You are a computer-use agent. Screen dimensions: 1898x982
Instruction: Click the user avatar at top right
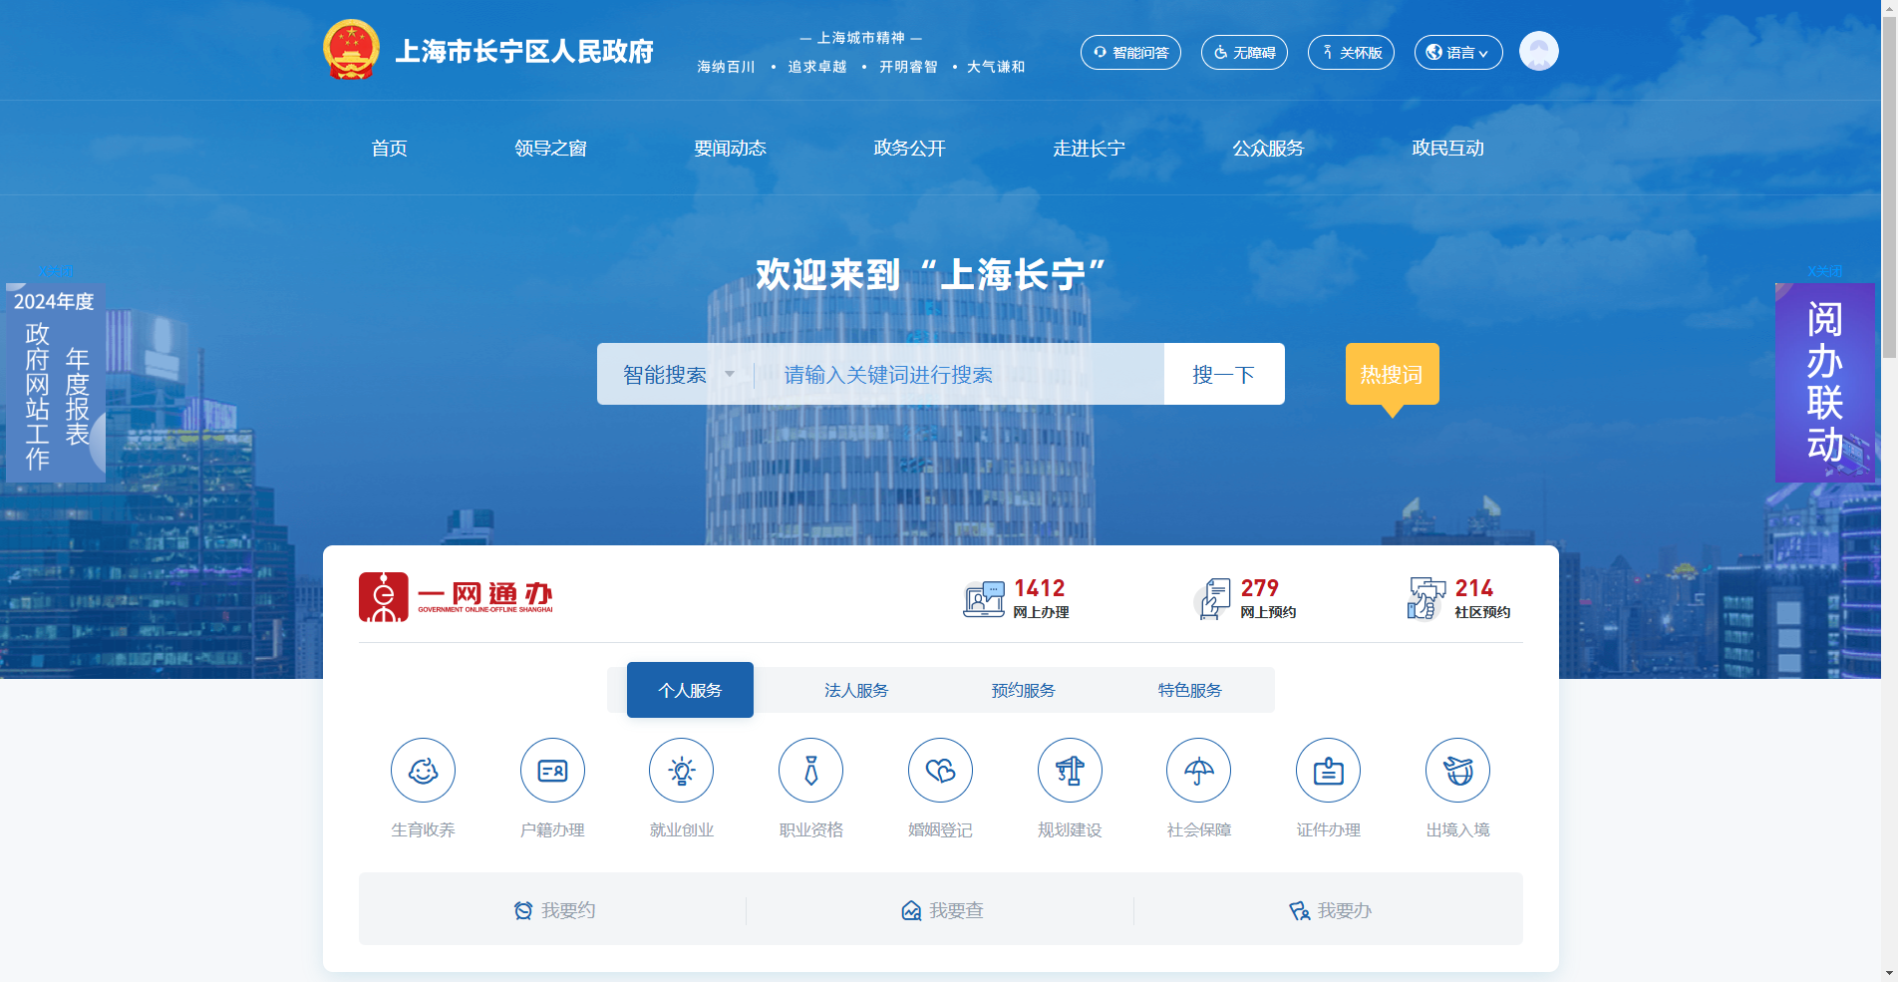pos(1538,51)
